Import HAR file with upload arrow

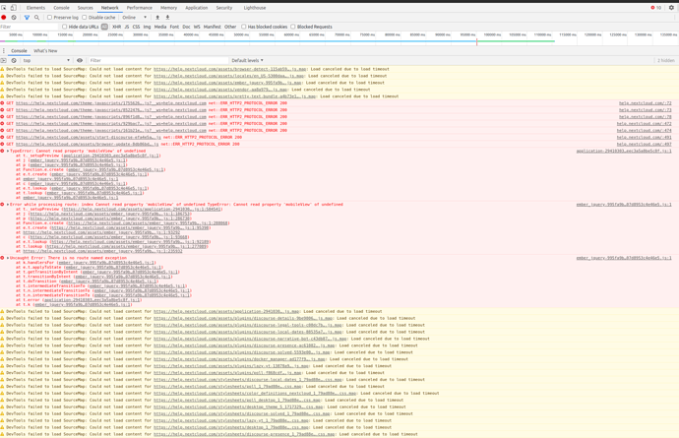pyautogui.click(x=157, y=18)
